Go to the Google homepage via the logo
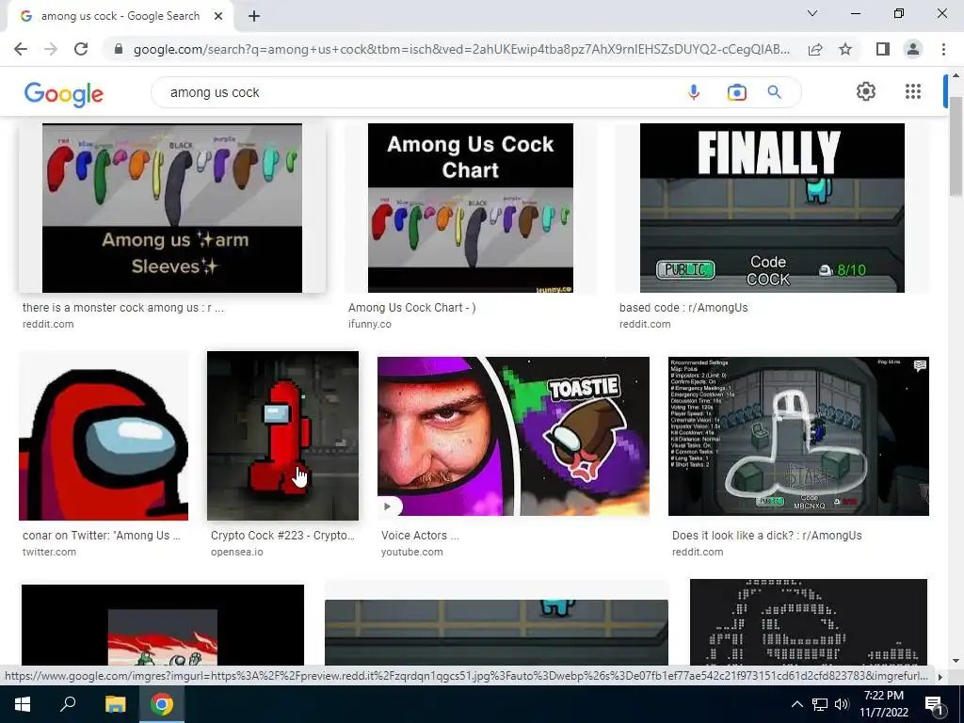Screen dimensions: 964x723 pyautogui.click(x=63, y=94)
